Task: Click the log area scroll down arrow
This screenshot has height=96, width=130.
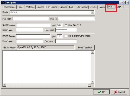Action: [x=93, y=82]
